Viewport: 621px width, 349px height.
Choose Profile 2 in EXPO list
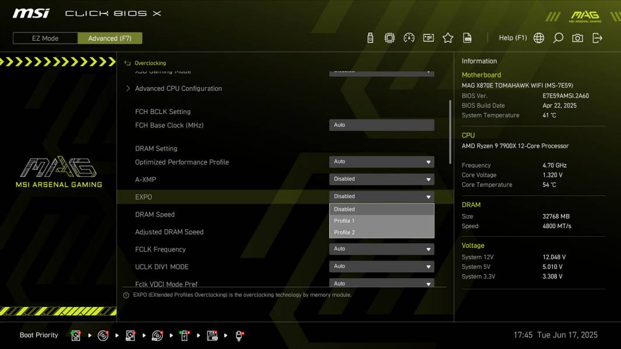pyautogui.click(x=382, y=232)
